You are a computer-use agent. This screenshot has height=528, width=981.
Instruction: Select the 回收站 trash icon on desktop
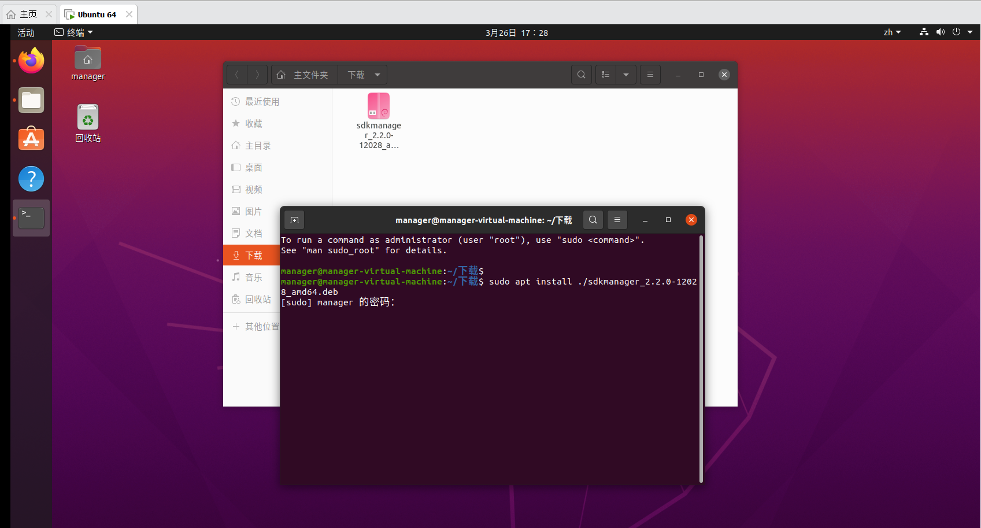tap(88, 124)
